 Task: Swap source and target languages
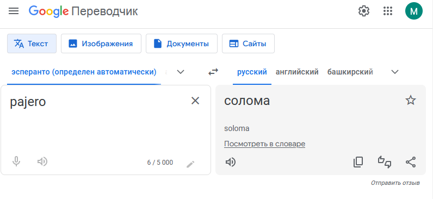213,72
